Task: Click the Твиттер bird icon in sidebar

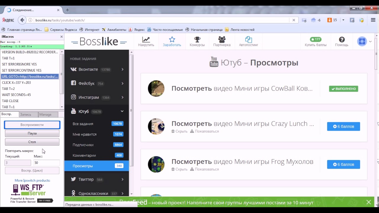Action: point(73,179)
